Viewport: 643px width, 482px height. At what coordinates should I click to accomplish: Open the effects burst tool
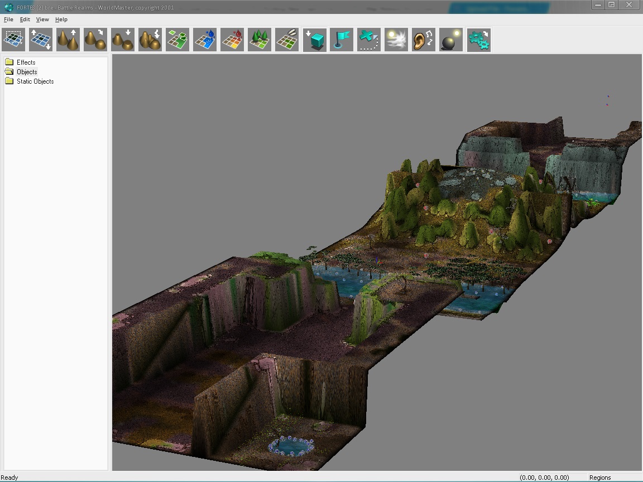point(396,40)
